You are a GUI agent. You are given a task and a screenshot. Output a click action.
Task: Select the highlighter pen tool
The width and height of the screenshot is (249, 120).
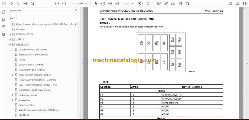pos(166,4)
